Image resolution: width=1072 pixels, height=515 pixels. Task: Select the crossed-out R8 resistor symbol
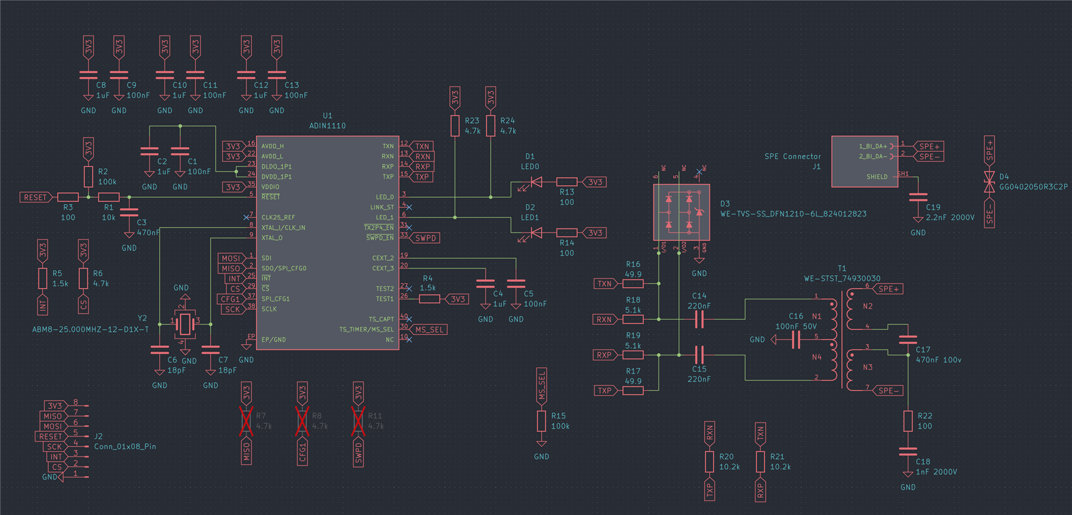(302, 421)
